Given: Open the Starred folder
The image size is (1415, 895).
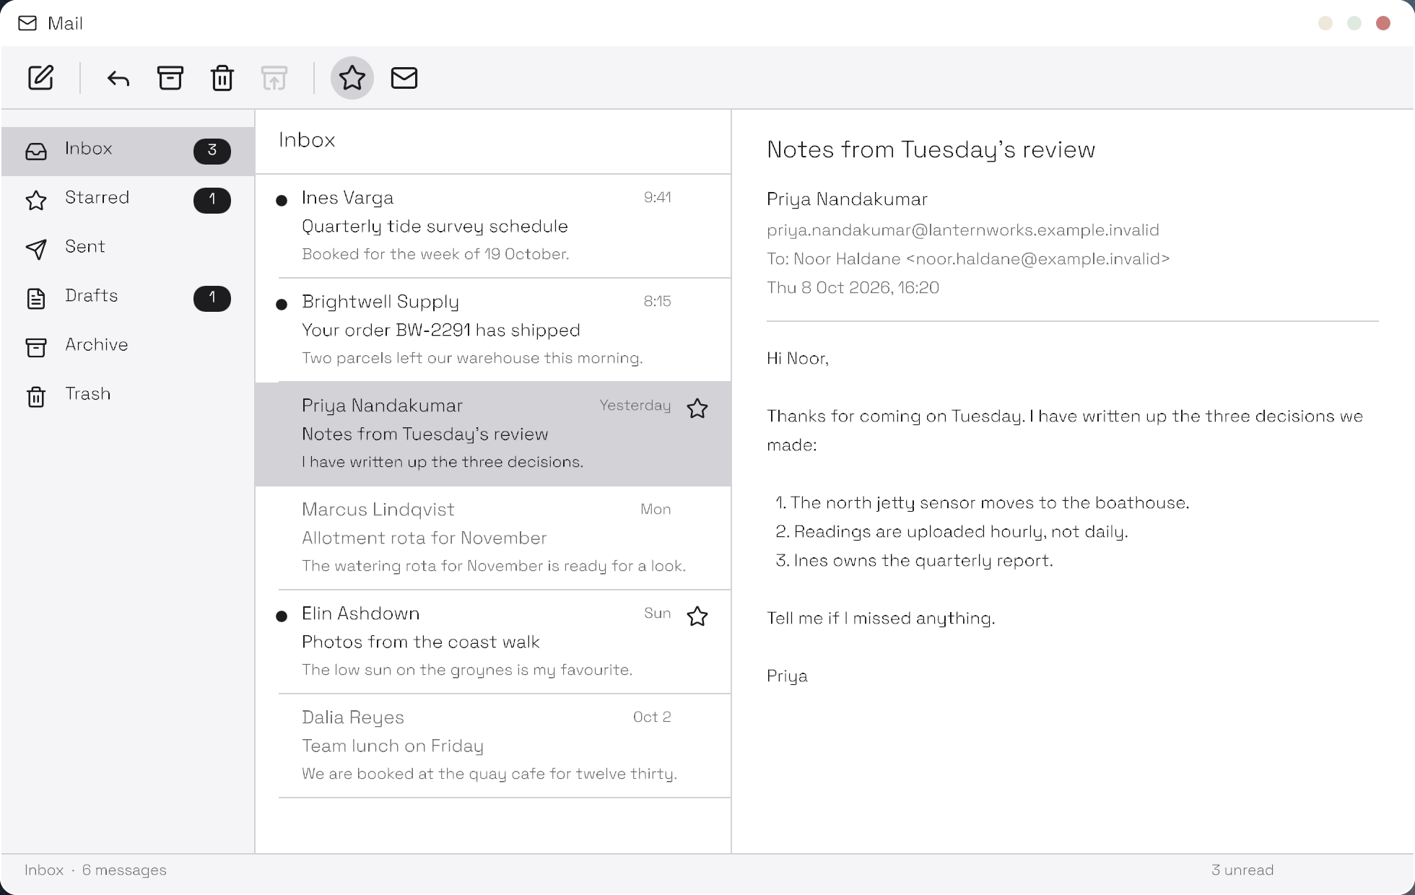Looking at the screenshot, I should (128, 200).
